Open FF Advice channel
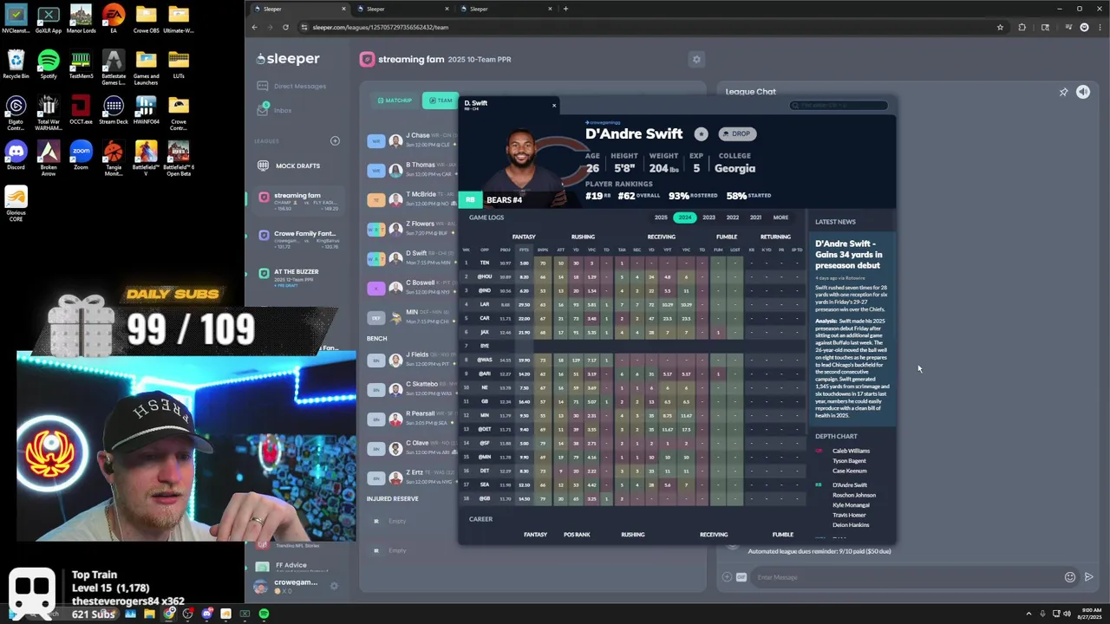 [x=291, y=565]
